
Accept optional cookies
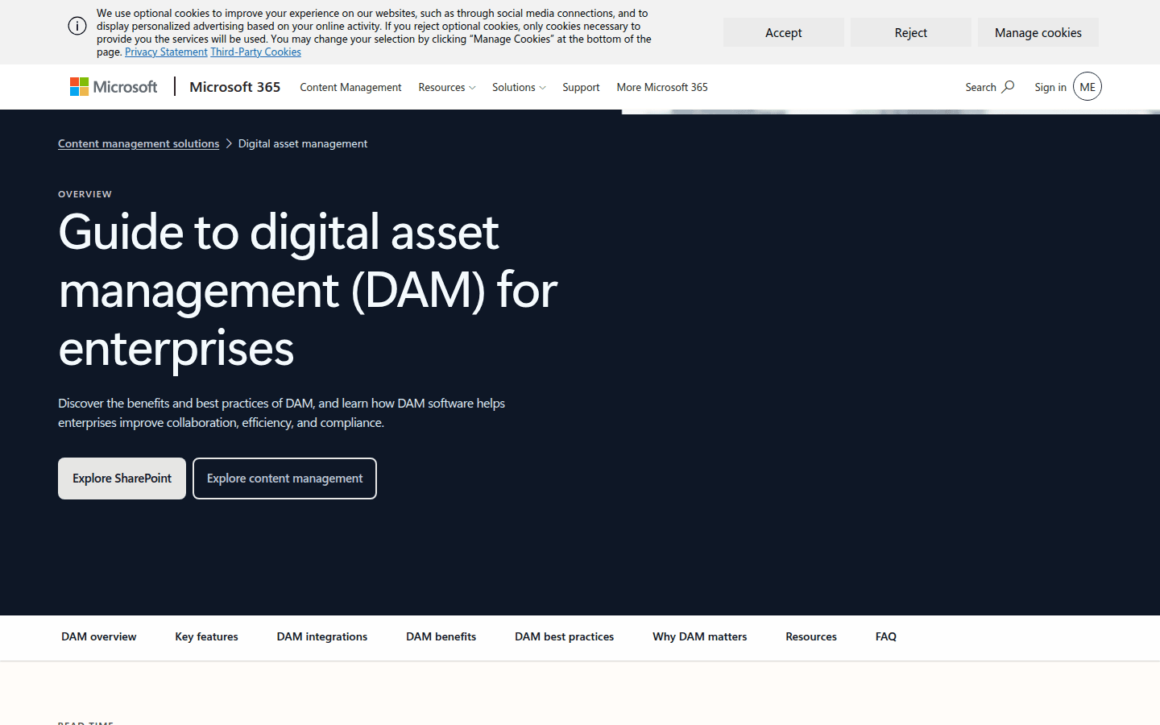click(x=784, y=32)
